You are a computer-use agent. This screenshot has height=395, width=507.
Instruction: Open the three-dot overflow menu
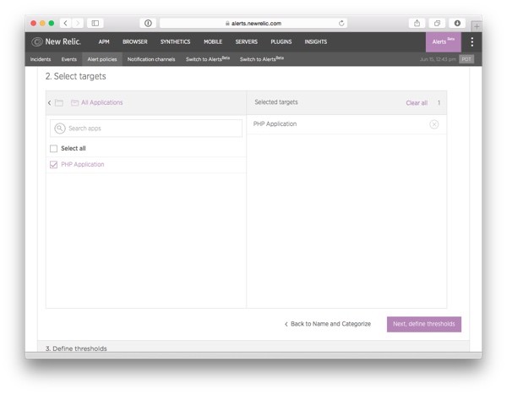pos(472,41)
